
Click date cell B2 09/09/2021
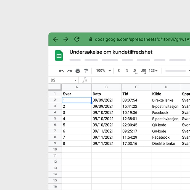[107, 100]
